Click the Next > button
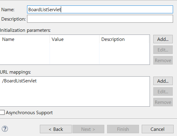 [88, 129]
